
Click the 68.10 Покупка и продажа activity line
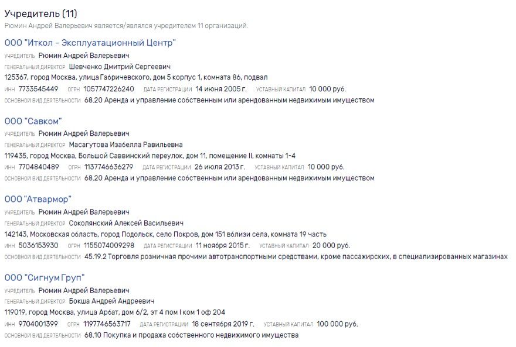coord(191,335)
